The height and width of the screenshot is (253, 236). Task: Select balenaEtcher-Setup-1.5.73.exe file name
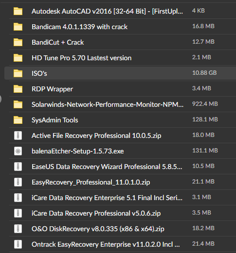(78, 152)
